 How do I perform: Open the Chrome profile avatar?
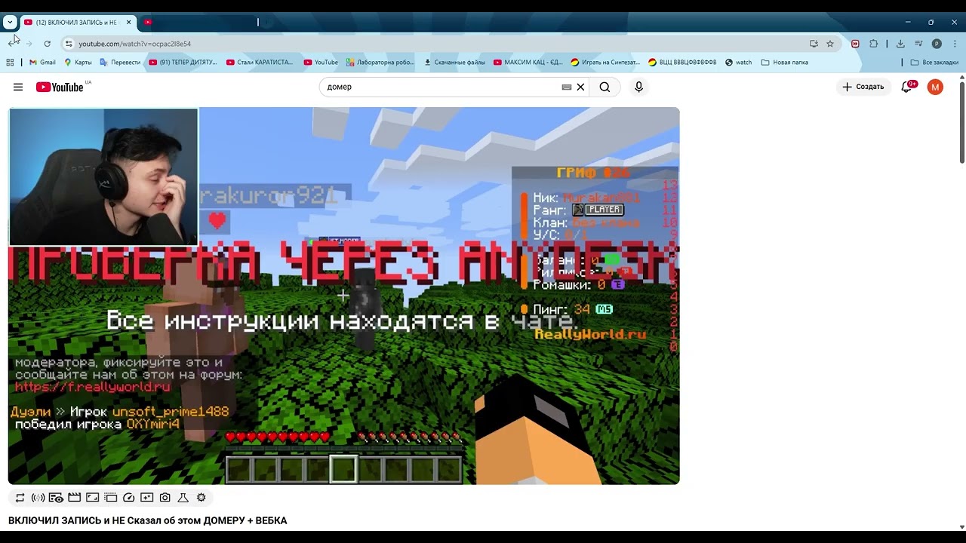[x=937, y=44]
